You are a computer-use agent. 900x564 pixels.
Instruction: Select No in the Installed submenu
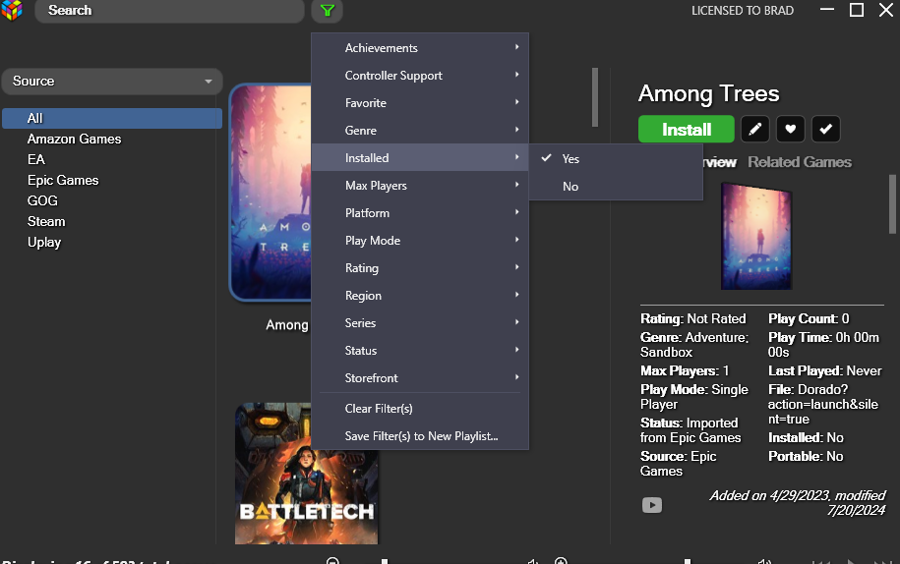pyautogui.click(x=570, y=187)
